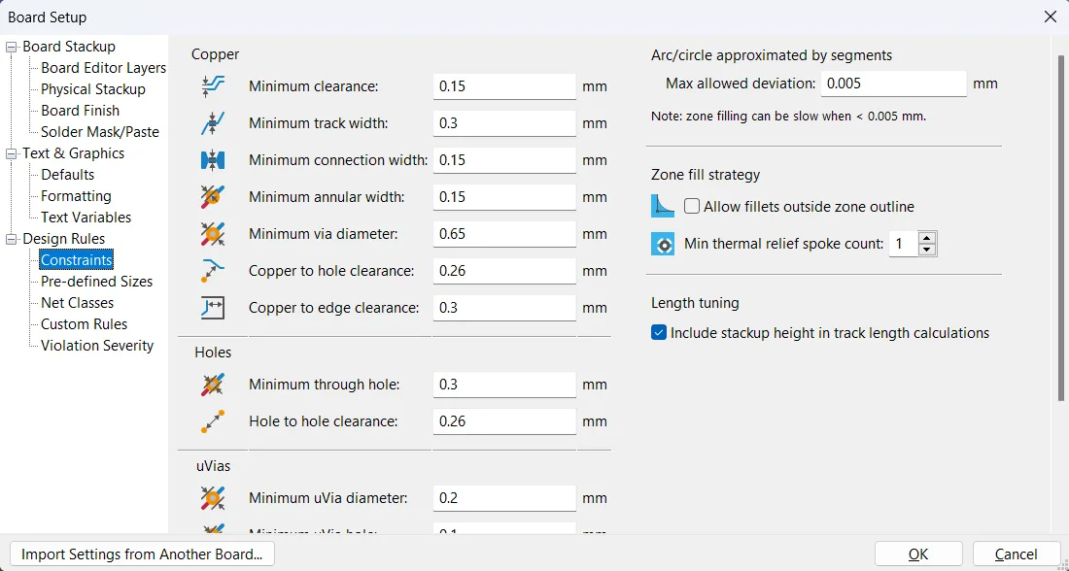Image resolution: width=1069 pixels, height=571 pixels.
Task: Increase the Min thermal relief spoke count
Action: (927, 238)
